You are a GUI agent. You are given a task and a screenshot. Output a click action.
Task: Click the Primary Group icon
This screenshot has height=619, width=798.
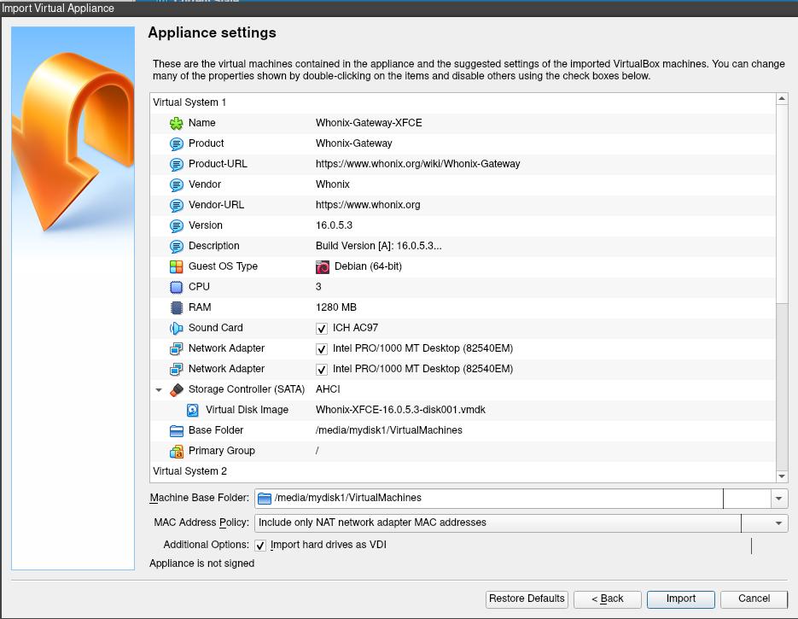(x=177, y=451)
